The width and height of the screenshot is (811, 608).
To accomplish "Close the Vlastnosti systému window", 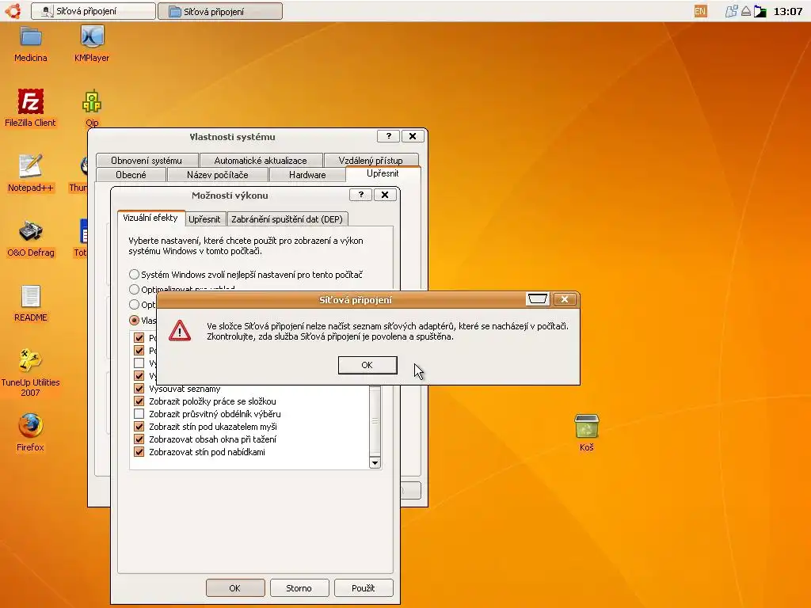I will pos(413,136).
